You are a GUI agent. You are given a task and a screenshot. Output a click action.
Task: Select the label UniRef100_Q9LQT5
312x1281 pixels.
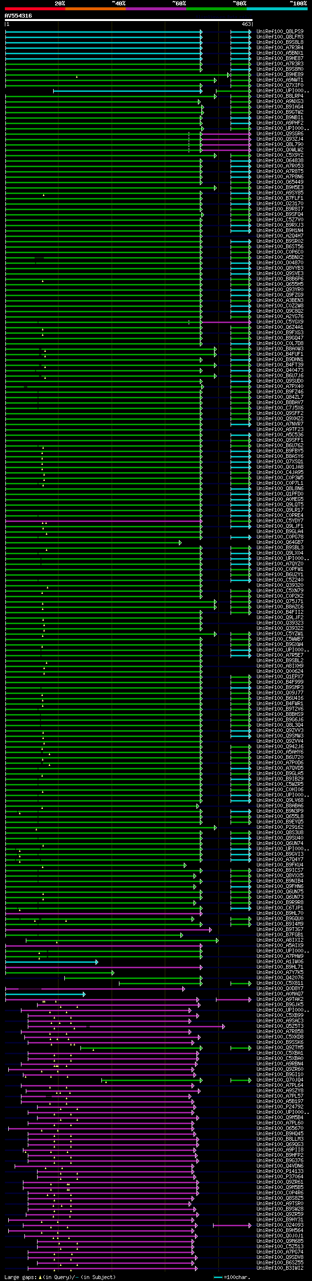(x=280, y=505)
